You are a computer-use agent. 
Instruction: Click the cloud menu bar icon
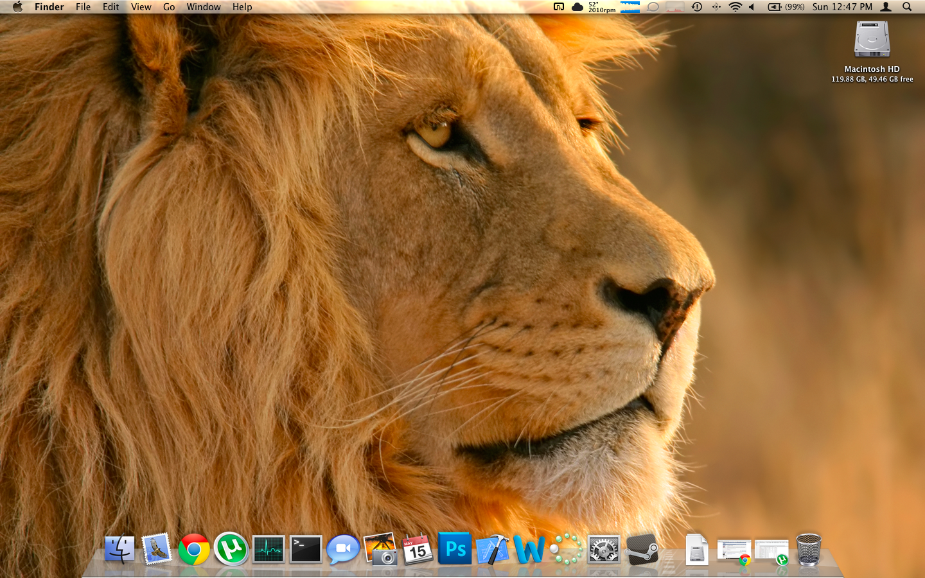tap(577, 7)
